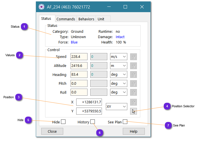Toggle the History checkbox

coord(93,122)
